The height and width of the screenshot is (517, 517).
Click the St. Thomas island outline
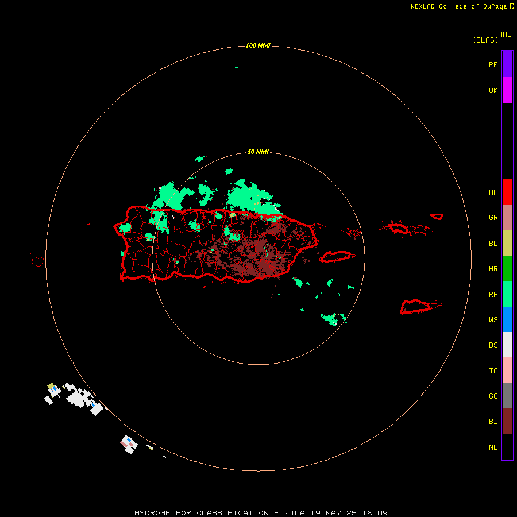399,228
